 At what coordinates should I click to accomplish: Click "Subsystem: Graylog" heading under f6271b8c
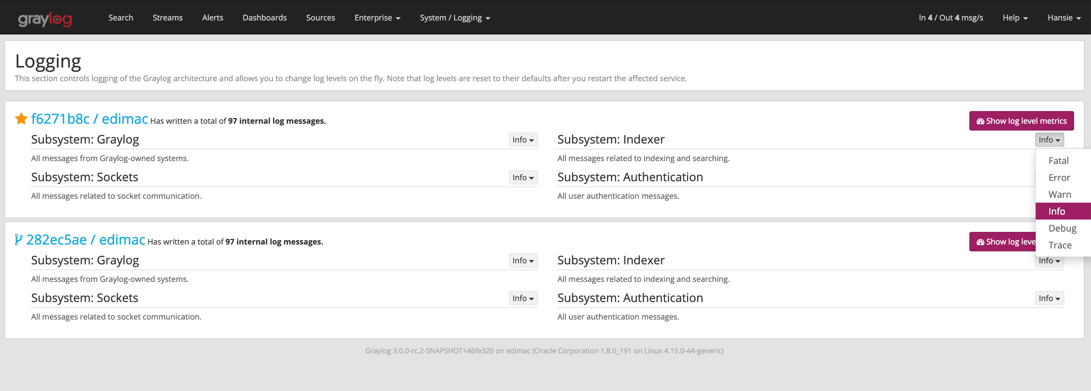pyautogui.click(x=85, y=140)
